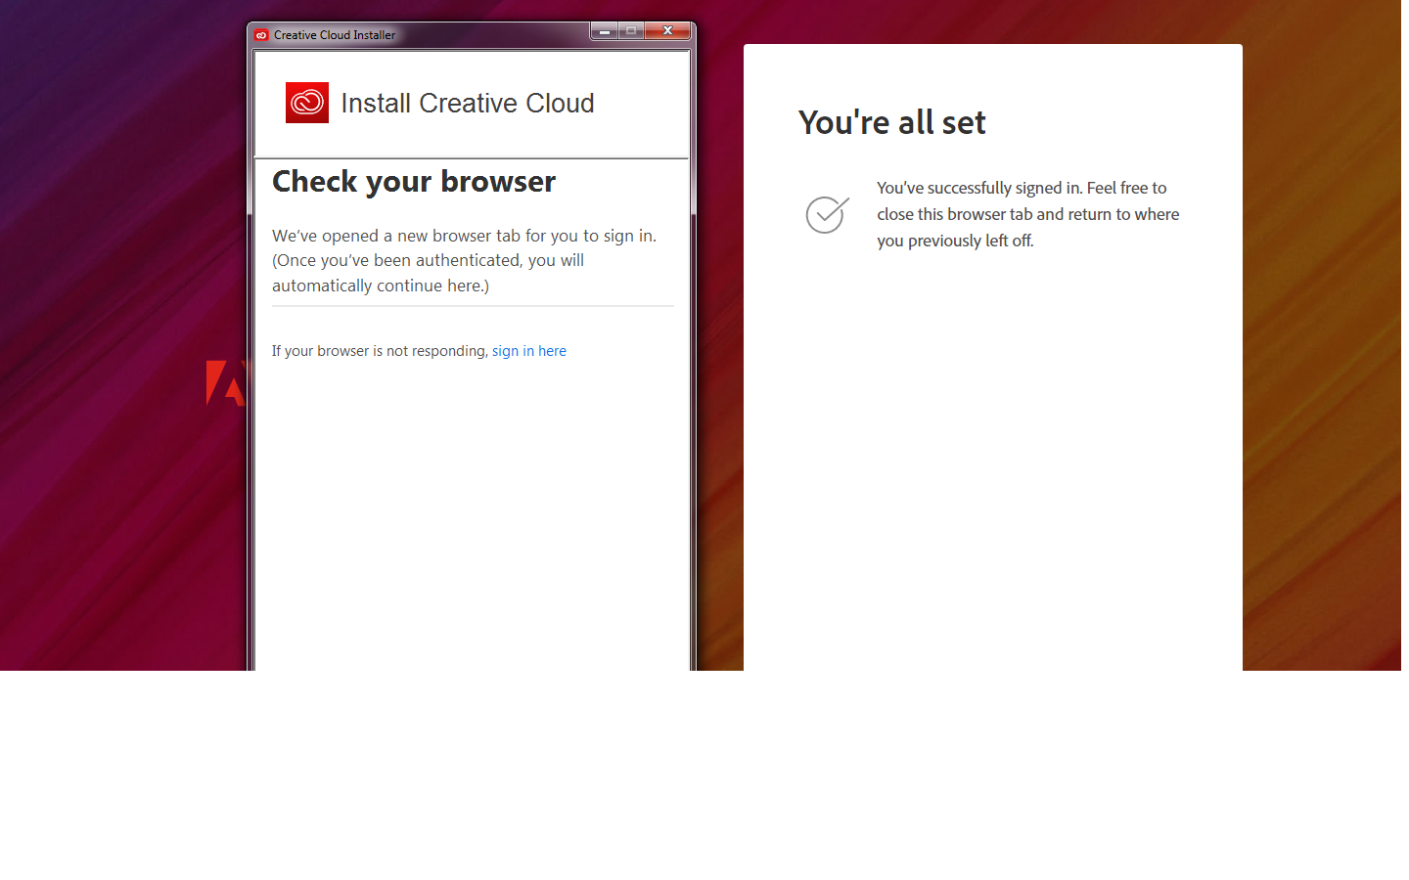The height and width of the screenshot is (880, 1409).
Task: Click the 'Install Creative Cloud' title text
Action: (468, 103)
